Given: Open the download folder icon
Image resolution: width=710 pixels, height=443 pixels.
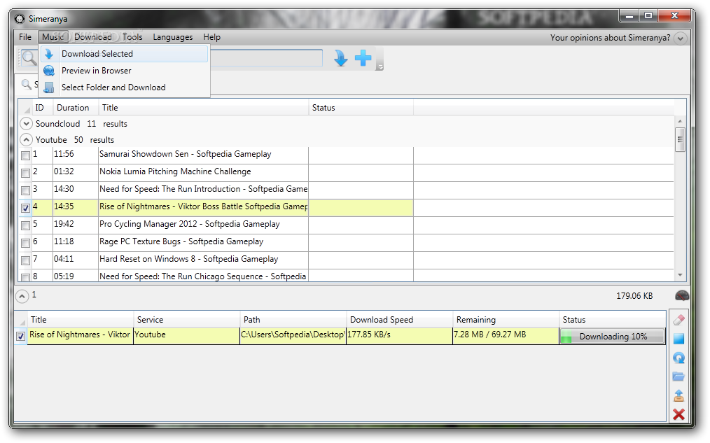Looking at the screenshot, I should point(678,377).
